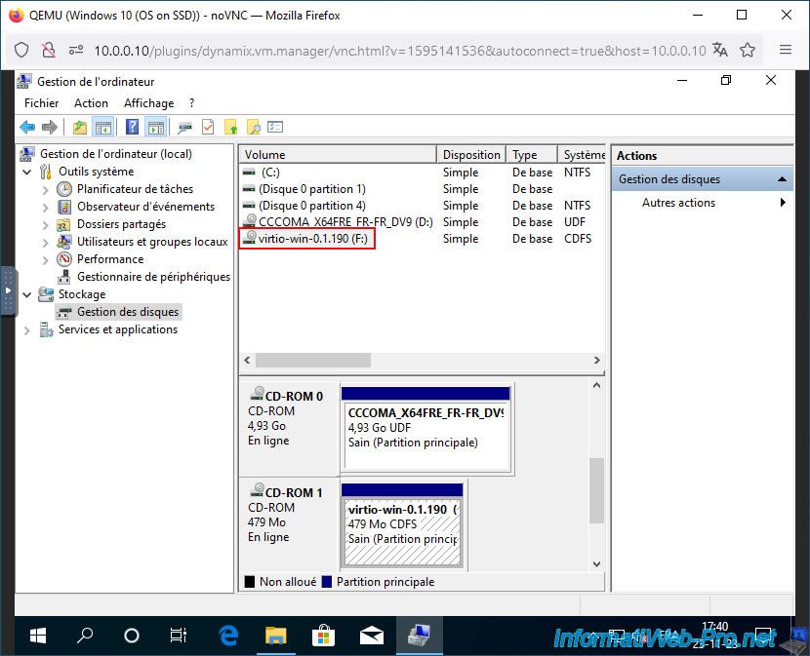Open the noVNC side control panel handle

point(8,290)
